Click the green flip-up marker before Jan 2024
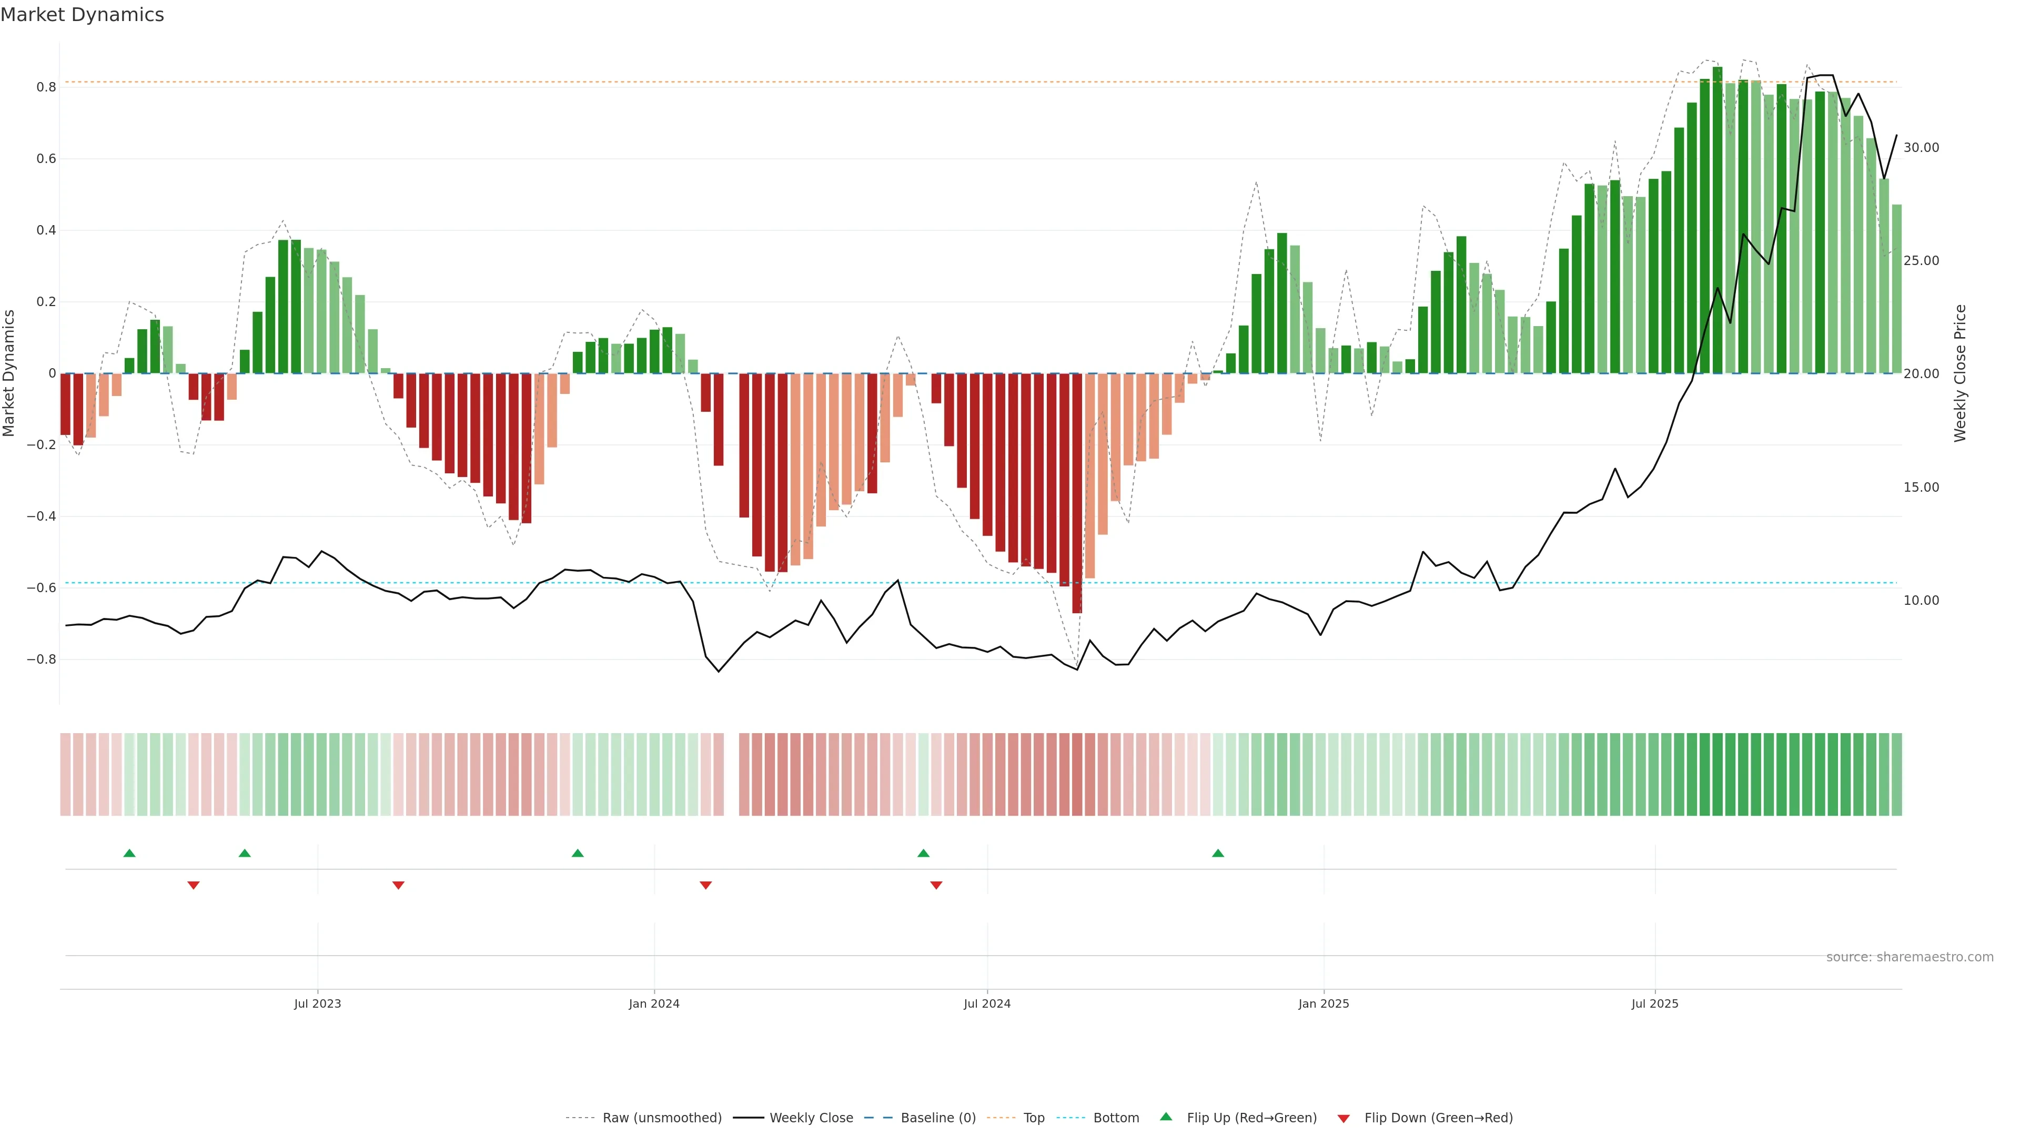This screenshot has width=2020, height=1136. click(578, 853)
